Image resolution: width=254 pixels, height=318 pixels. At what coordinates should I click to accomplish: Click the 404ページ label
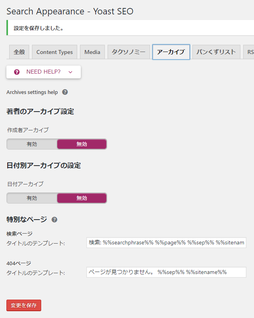tap(19, 263)
